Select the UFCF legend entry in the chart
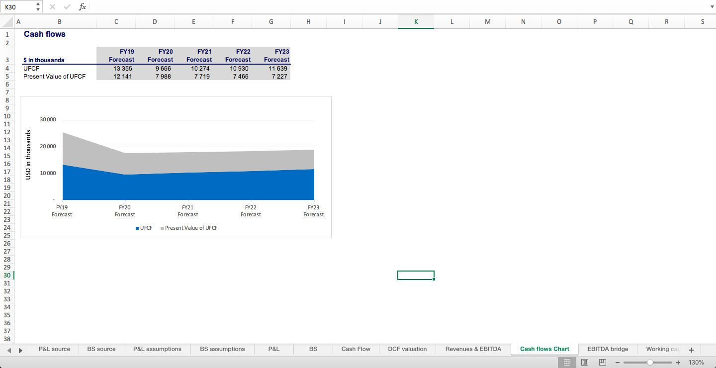This screenshot has width=716, height=368. pos(144,228)
